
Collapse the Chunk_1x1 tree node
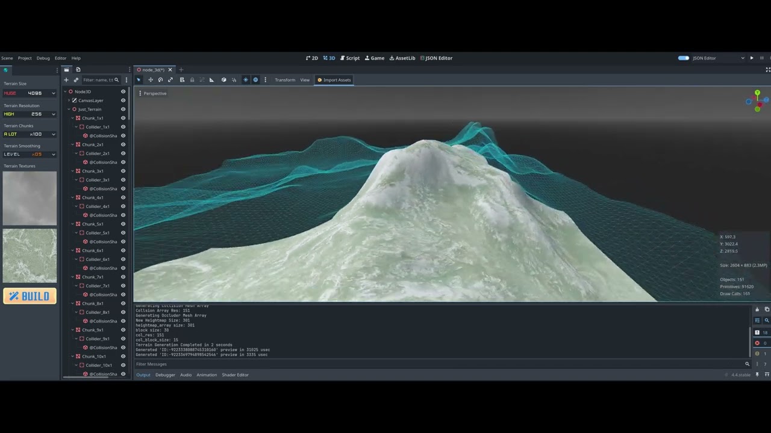point(72,118)
